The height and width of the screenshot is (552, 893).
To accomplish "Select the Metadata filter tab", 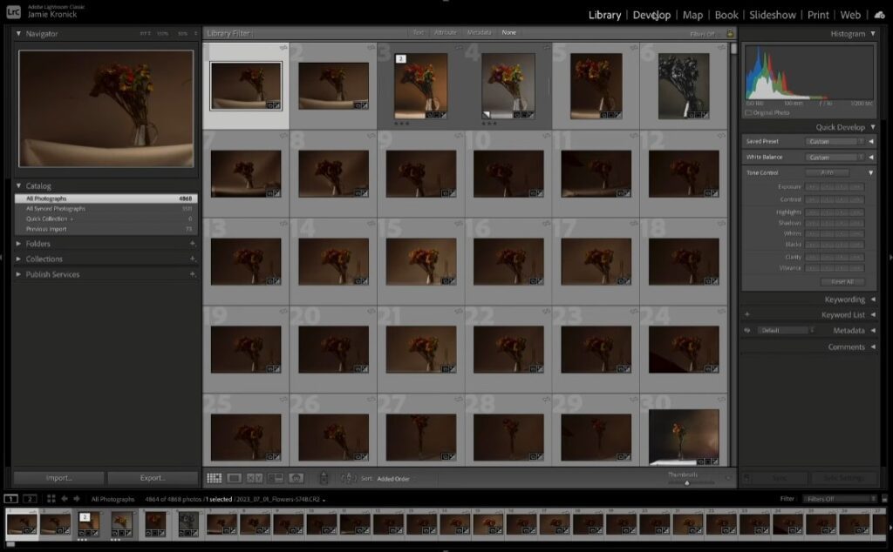I will point(478,32).
